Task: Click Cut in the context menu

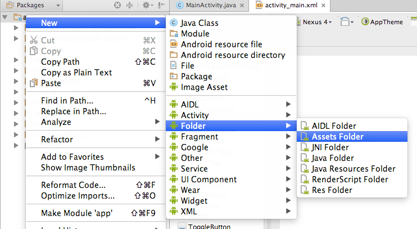Action: point(96,40)
